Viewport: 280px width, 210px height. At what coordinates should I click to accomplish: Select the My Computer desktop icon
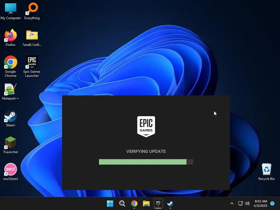coord(11,11)
